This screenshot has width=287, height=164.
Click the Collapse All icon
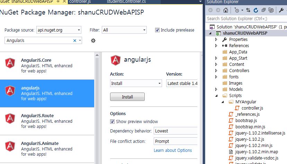pos(263,10)
